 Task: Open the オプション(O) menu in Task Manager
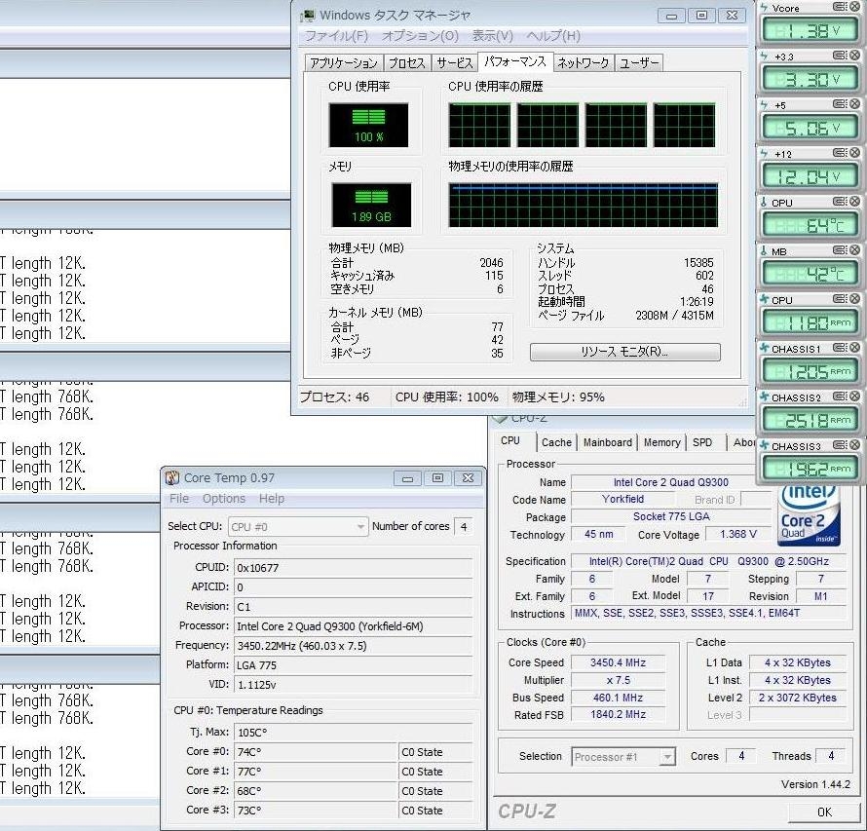pyautogui.click(x=420, y=36)
